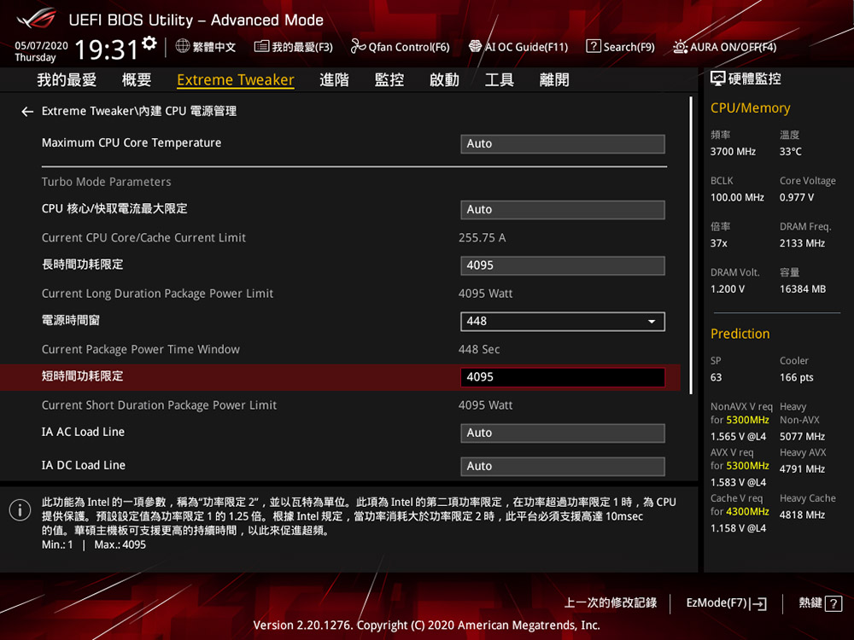
Task: Expand the 電源時間窗 448 dropdown
Action: tap(563, 321)
